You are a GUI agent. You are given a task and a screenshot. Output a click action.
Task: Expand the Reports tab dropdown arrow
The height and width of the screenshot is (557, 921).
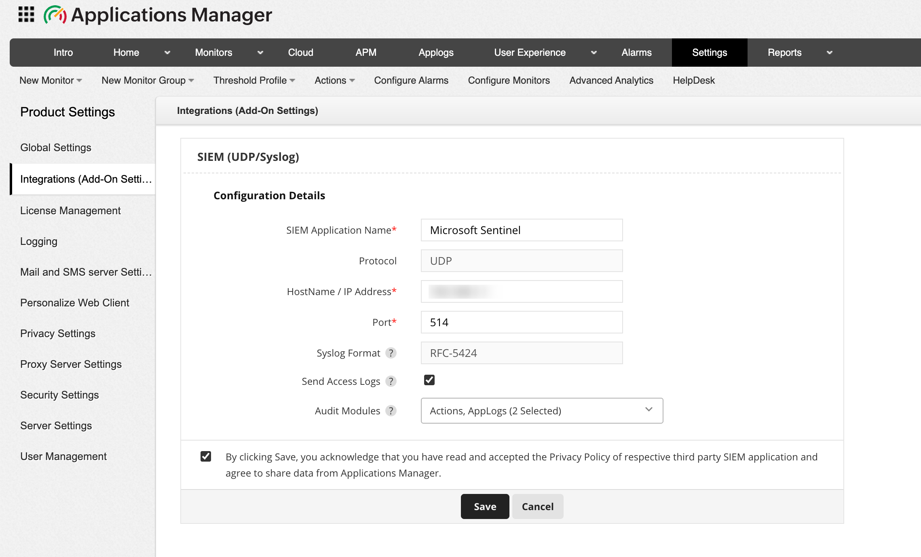pos(830,53)
